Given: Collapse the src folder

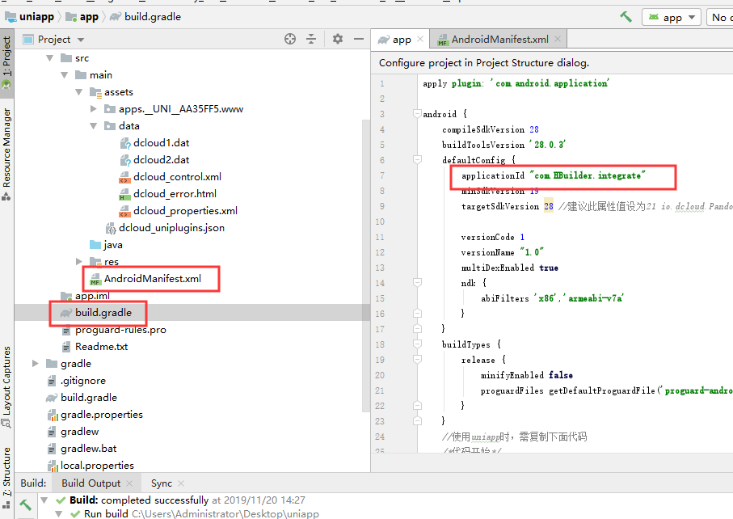Looking at the screenshot, I should click(49, 58).
